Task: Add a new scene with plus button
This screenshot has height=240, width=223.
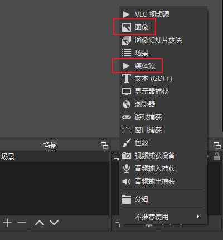Action: coord(7,223)
